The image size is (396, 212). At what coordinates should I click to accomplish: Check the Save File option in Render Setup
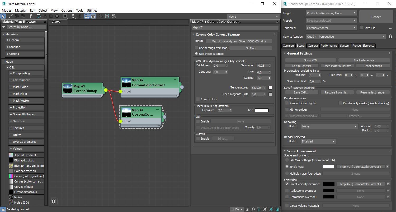pyautogui.click(x=361, y=28)
